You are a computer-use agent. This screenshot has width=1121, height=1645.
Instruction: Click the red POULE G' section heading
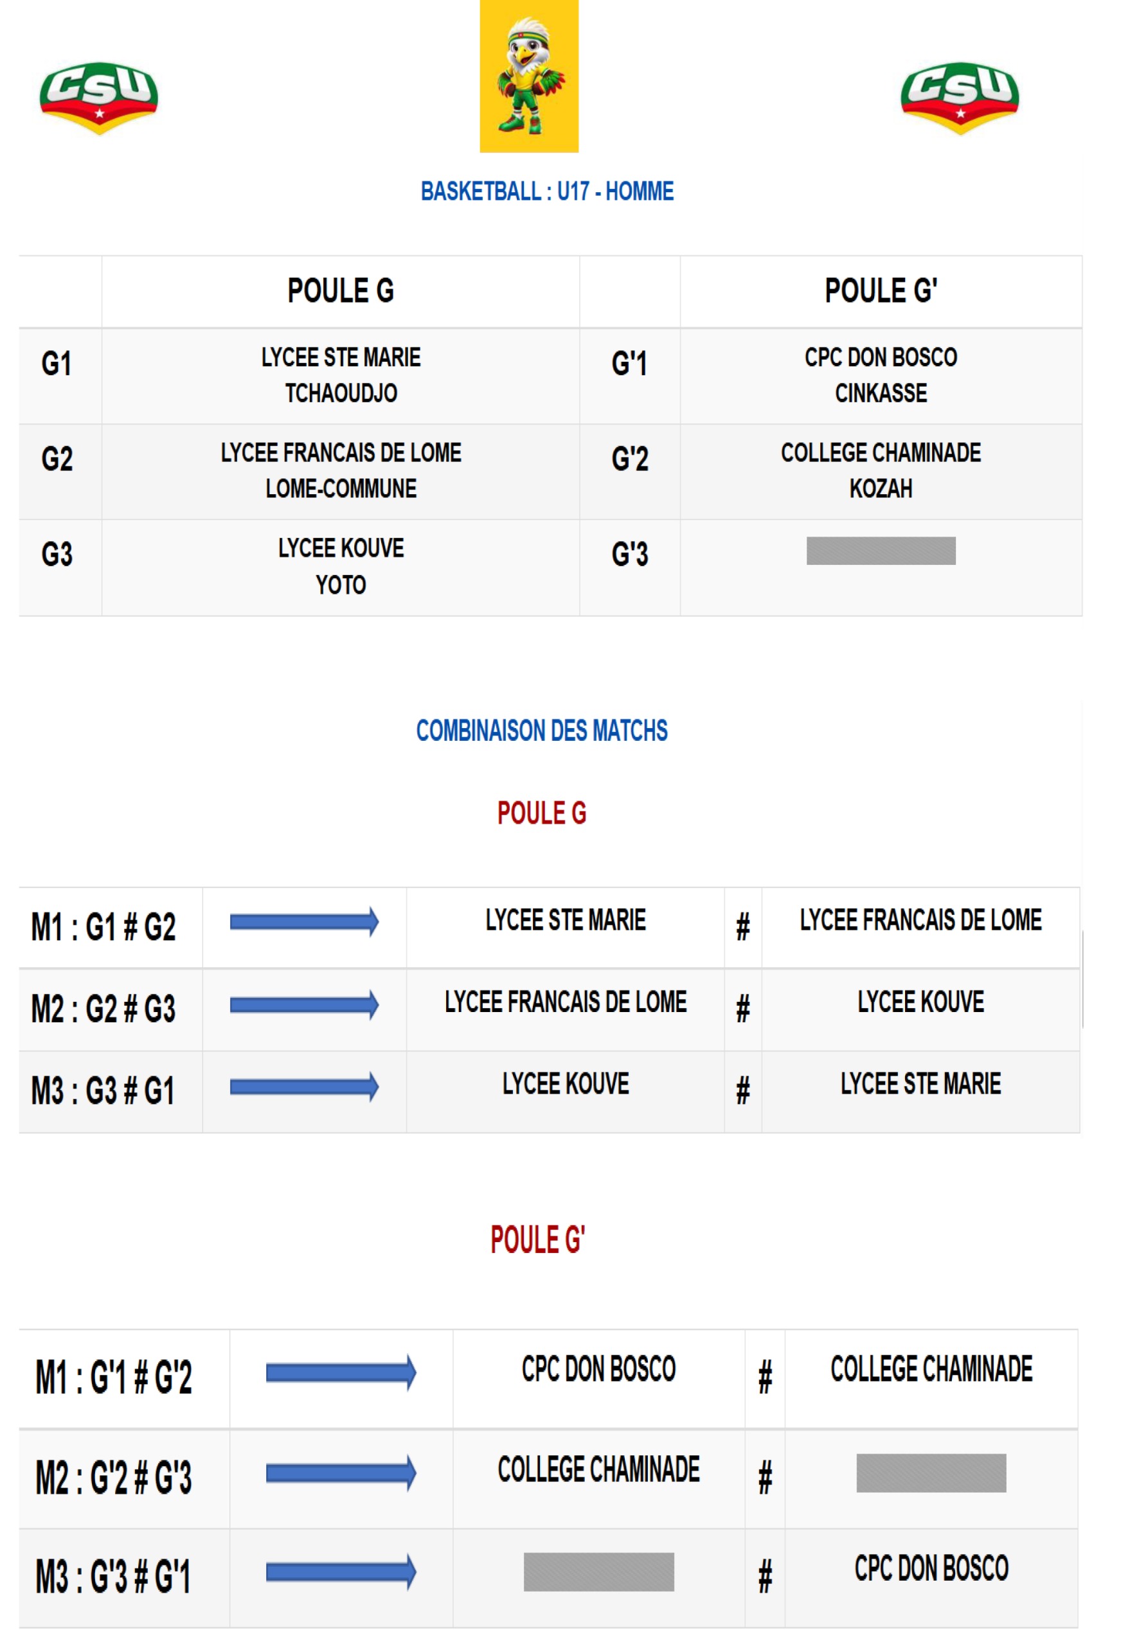point(537,1240)
